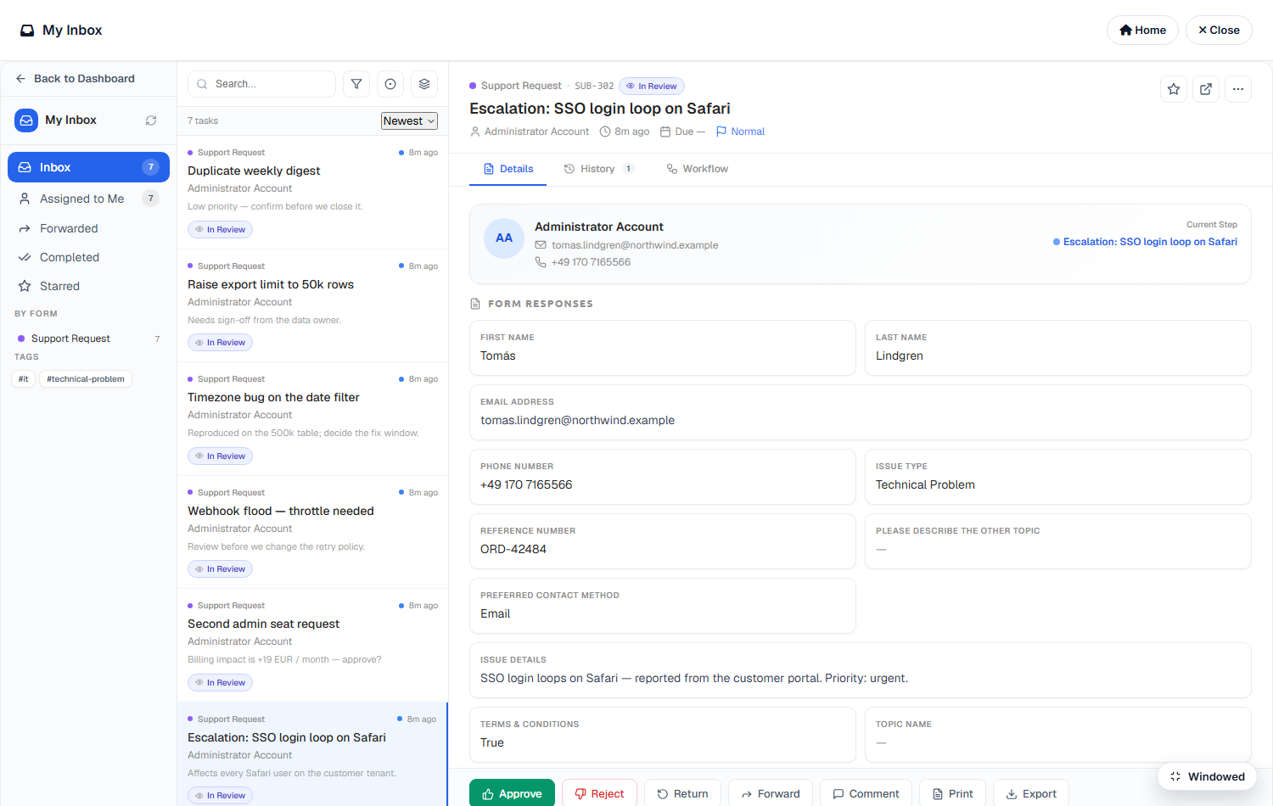This screenshot has width=1273, height=806.
Task: Filter by Support Request form
Action: 88,339
